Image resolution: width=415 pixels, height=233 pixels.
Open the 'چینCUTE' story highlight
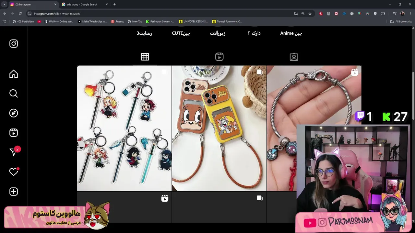click(181, 33)
